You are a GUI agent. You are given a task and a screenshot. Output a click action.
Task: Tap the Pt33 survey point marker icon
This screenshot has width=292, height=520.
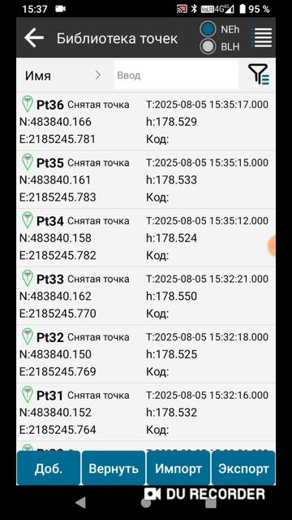pyautogui.click(x=28, y=278)
